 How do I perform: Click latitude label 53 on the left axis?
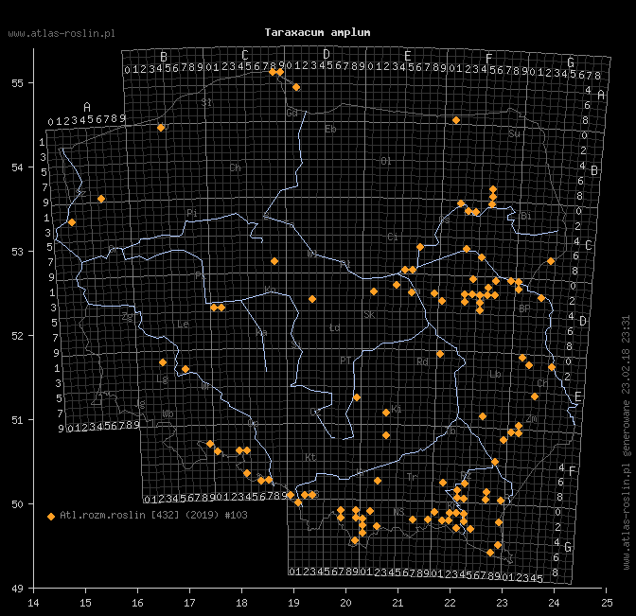(17, 252)
